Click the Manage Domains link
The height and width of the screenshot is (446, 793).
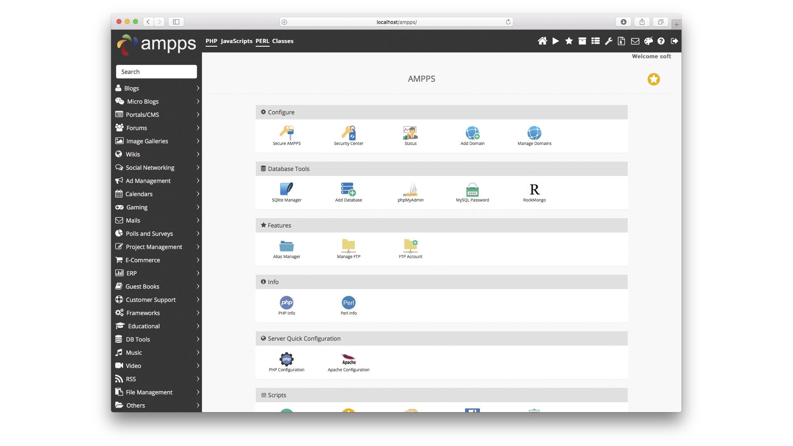coord(534,143)
